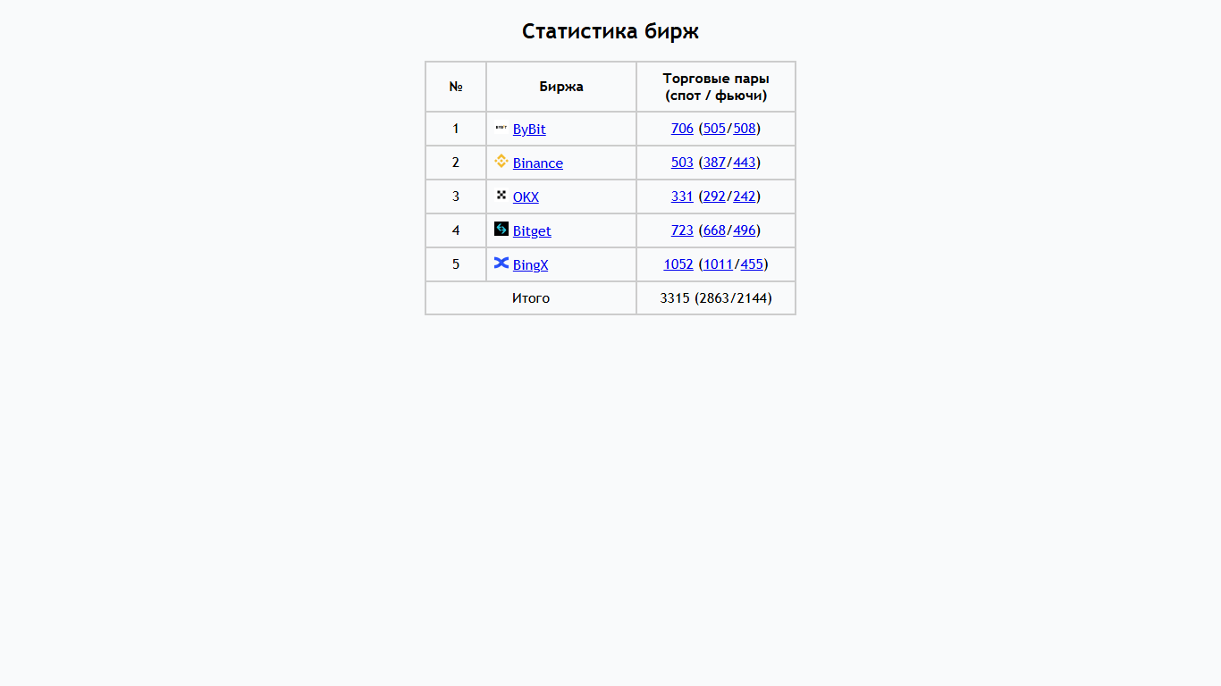Click the Binance logo icon

[501, 161]
